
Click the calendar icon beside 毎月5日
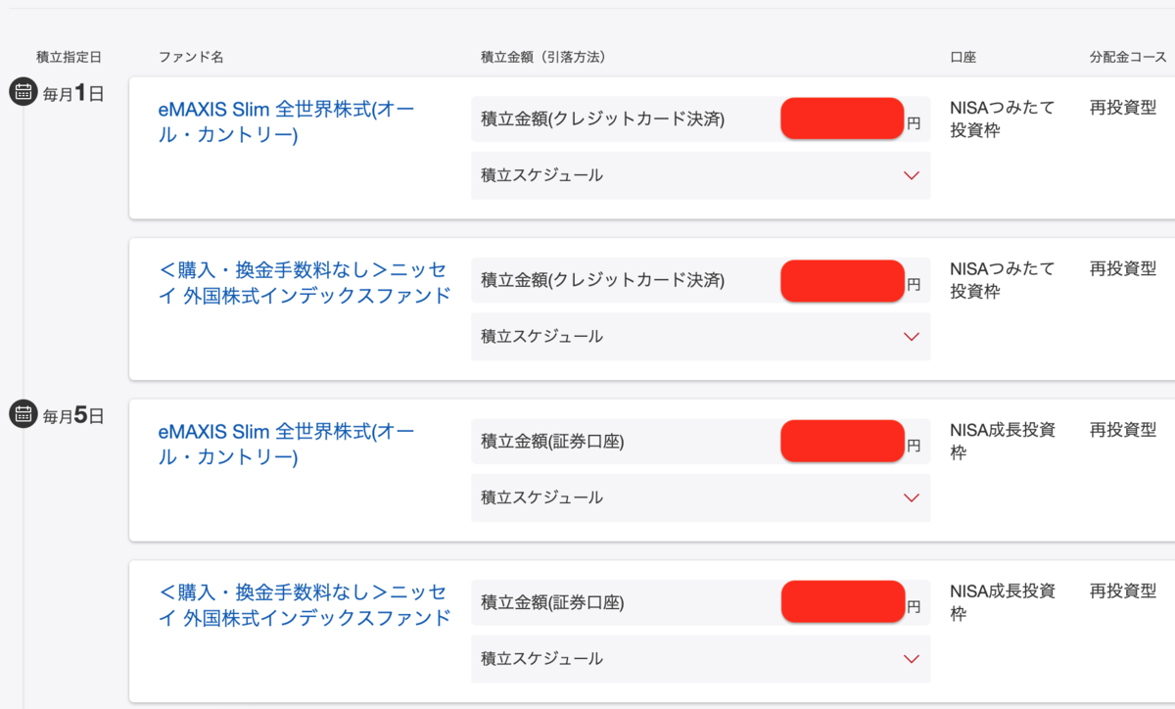click(x=23, y=414)
